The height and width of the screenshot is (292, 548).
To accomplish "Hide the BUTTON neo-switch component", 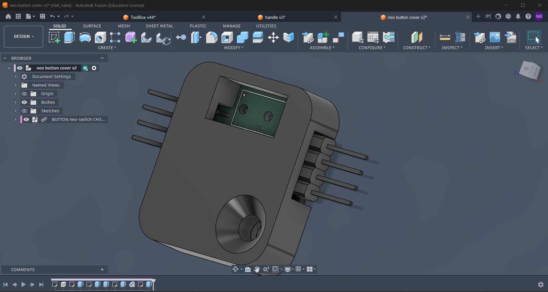I will (26, 120).
